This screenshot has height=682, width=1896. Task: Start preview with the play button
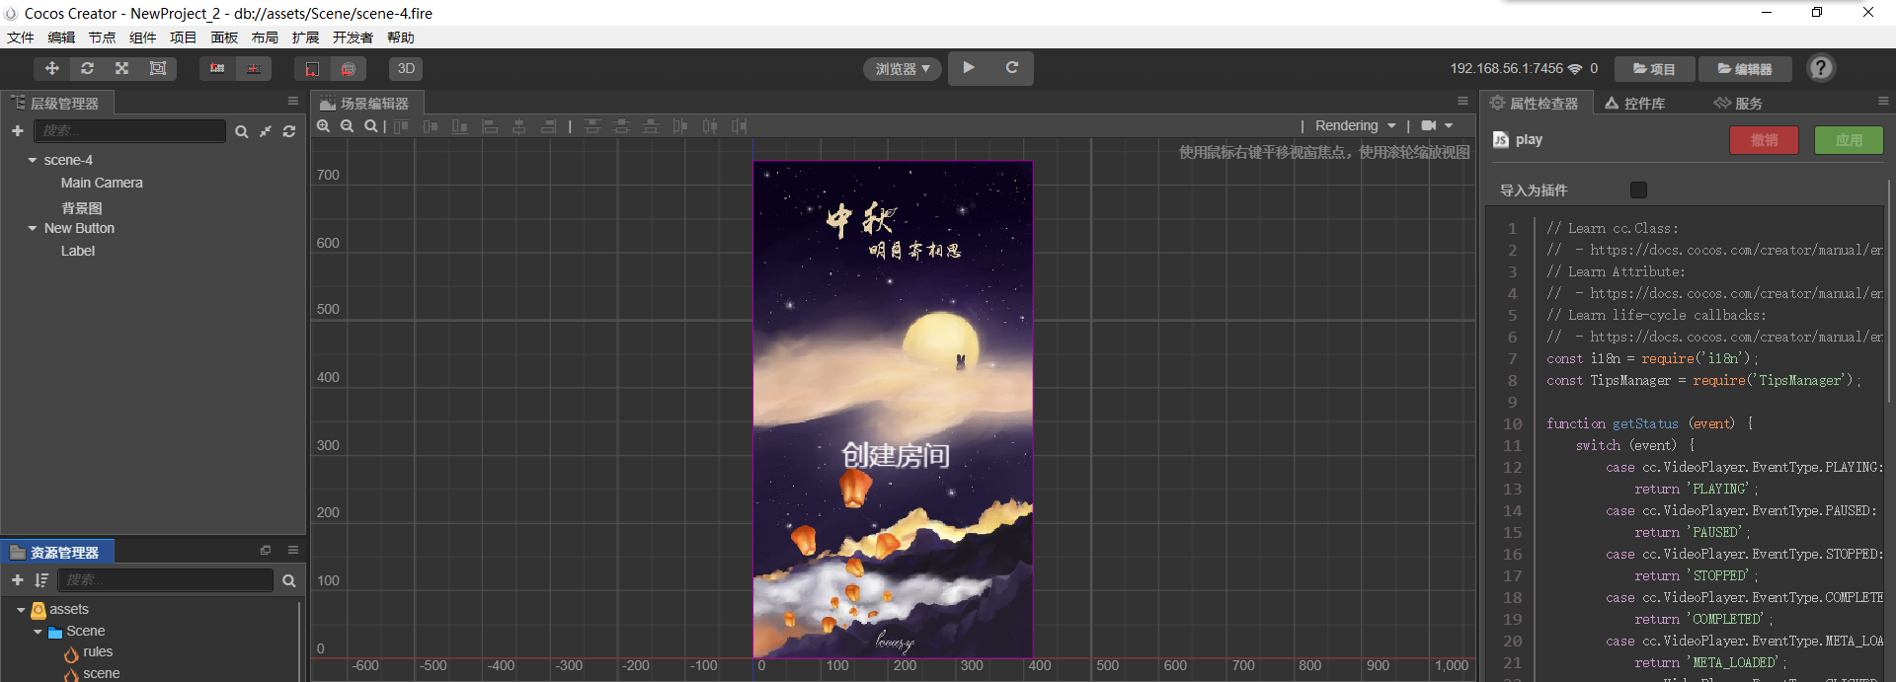coord(969,68)
